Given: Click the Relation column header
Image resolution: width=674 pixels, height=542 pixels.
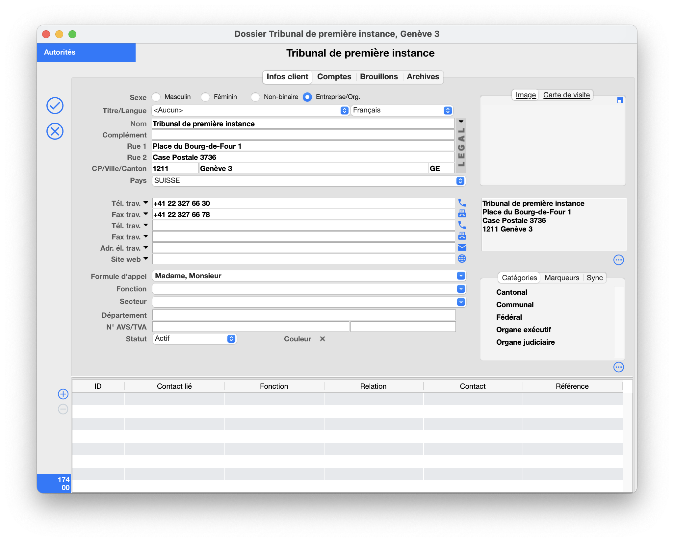Looking at the screenshot, I should point(374,386).
